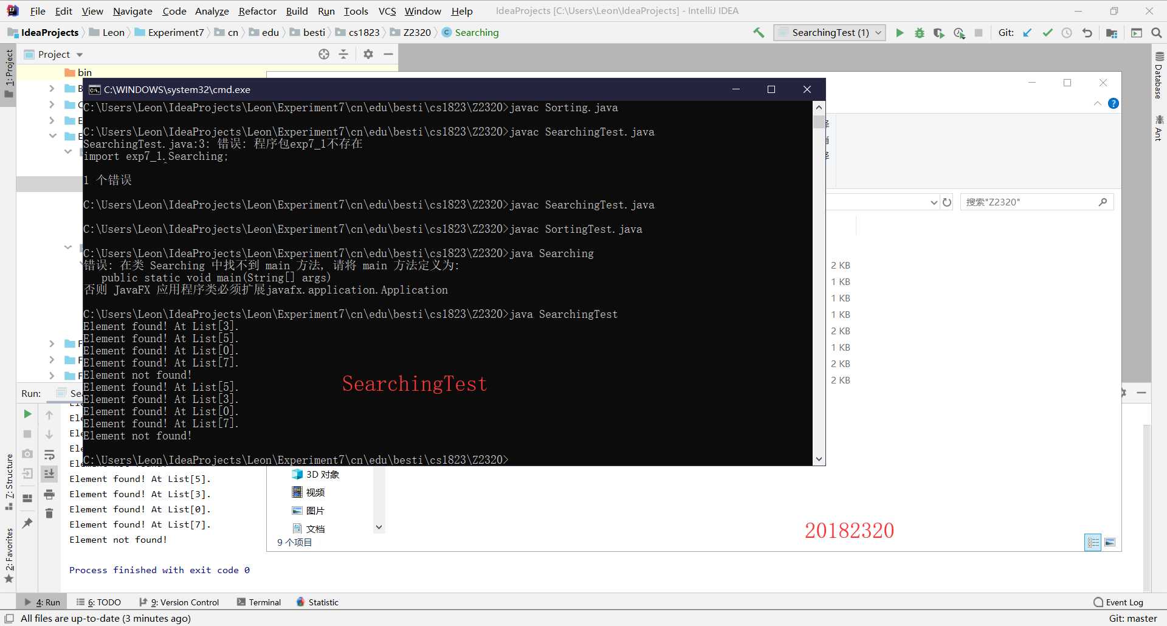The image size is (1167, 626).
Task: Open the Navigate menu
Action: (x=133, y=11)
